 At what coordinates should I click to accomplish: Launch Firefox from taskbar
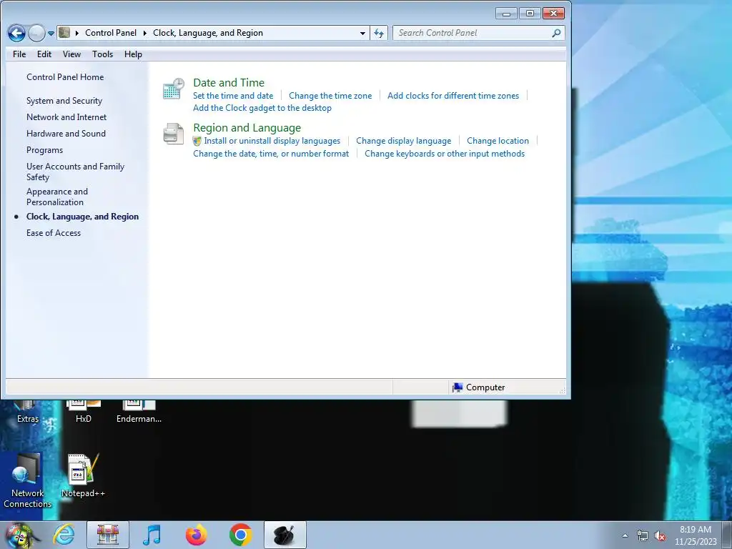pyautogui.click(x=196, y=535)
